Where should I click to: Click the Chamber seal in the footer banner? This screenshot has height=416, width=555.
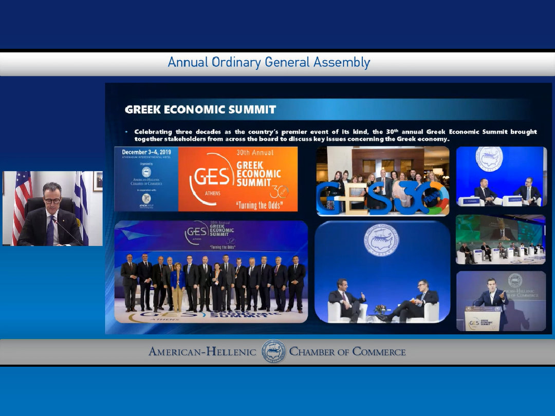pos(273,352)
